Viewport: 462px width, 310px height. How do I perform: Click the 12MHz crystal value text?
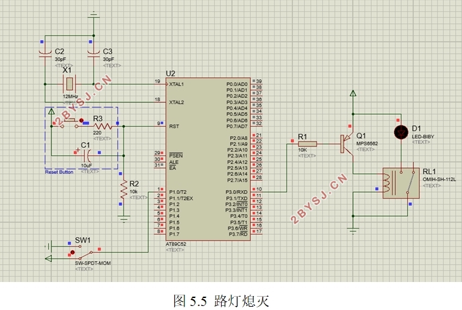pyautogui.click(x=70, y=97)
